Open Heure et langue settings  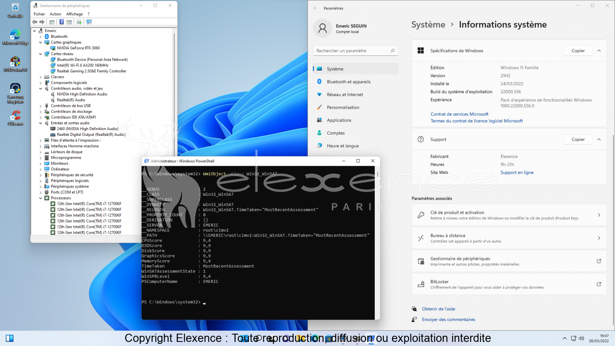(x=355, y=146)
